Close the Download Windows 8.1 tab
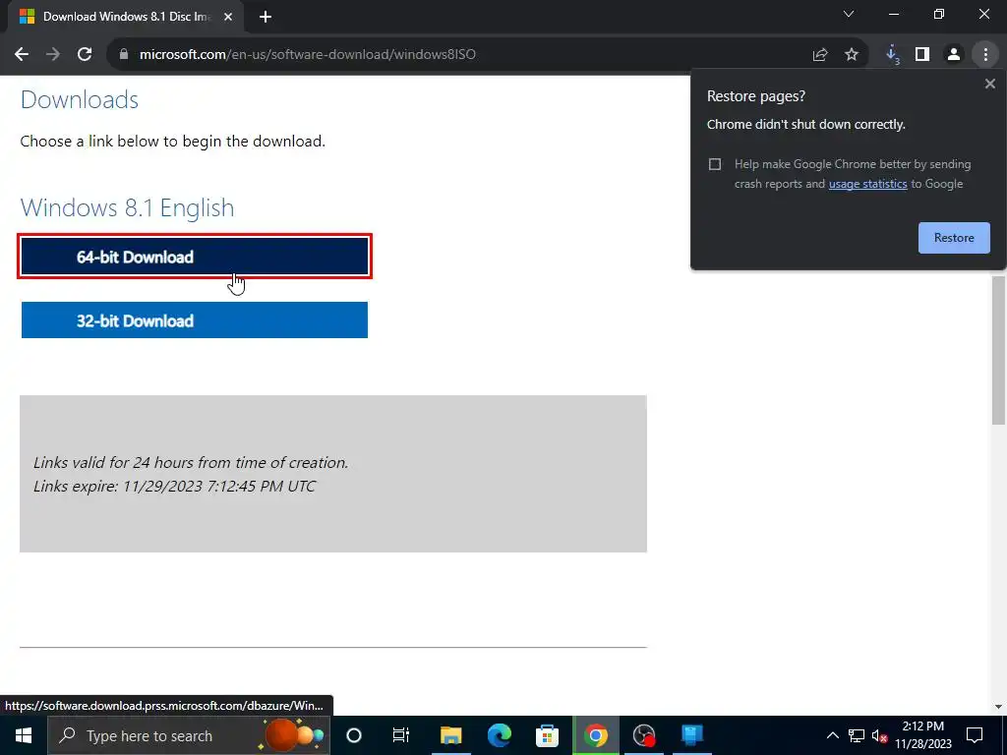Image resolution: width=1007 pixels, height=755 pixels. tap(228, 18)
